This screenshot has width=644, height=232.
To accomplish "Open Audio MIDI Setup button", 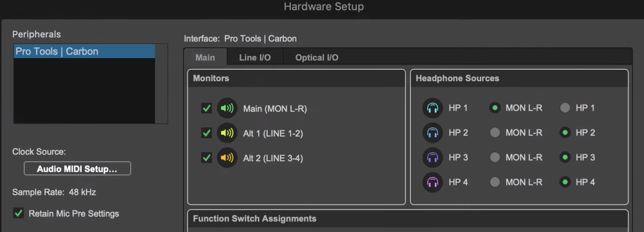I will tap(77, 169).
